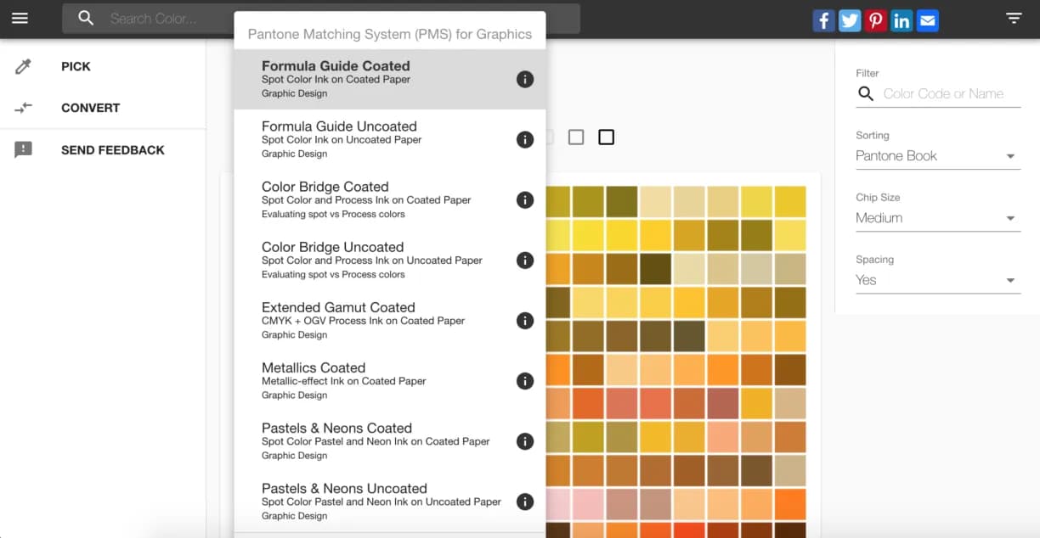The height and width of the screenshot is (538, 1040).
Task: Open the filter list icon at top right
Action: [x=1014, y=18]
